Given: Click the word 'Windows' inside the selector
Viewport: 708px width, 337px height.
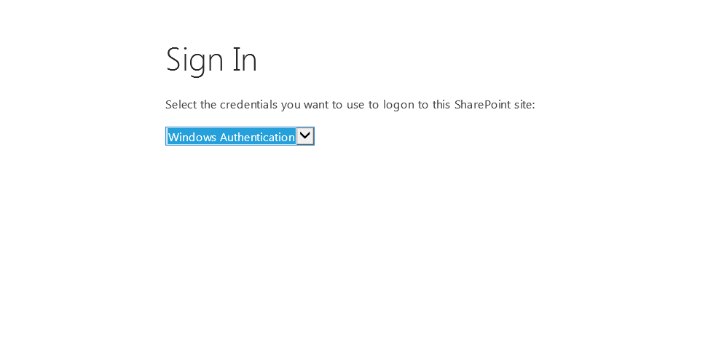Looking at the screenshot, I should pyautogui.click(x=192, y=137).
